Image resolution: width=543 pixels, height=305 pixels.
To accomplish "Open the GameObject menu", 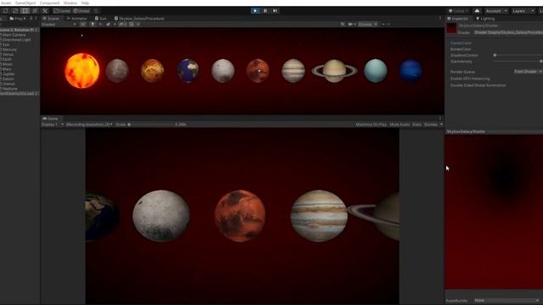I will 25,3.
